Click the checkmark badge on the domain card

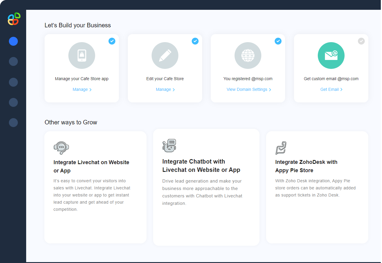pyautogui.click(x=278, y=41)
